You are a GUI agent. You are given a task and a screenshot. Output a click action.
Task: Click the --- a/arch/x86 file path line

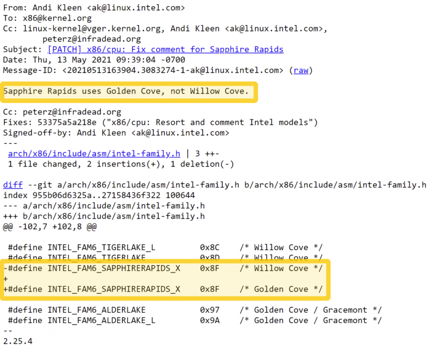point(104,206)
